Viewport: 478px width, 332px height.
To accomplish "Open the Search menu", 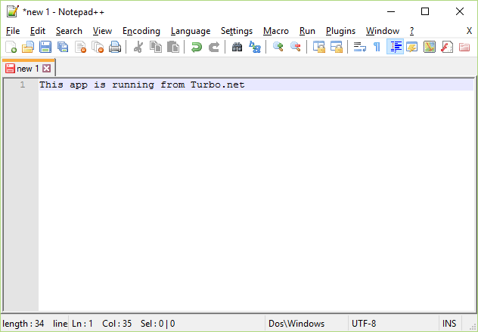I will pos(69,31).
